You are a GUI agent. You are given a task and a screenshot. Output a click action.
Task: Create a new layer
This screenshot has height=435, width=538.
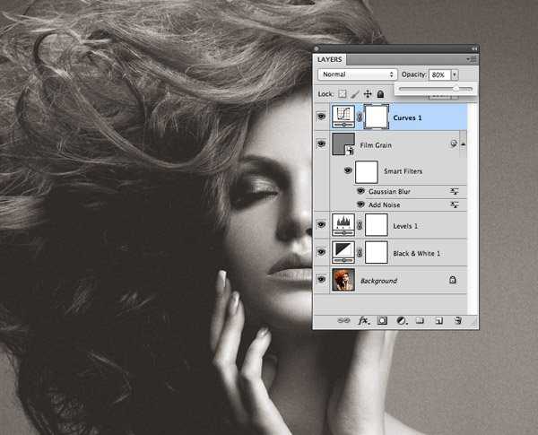click(438, 319)
